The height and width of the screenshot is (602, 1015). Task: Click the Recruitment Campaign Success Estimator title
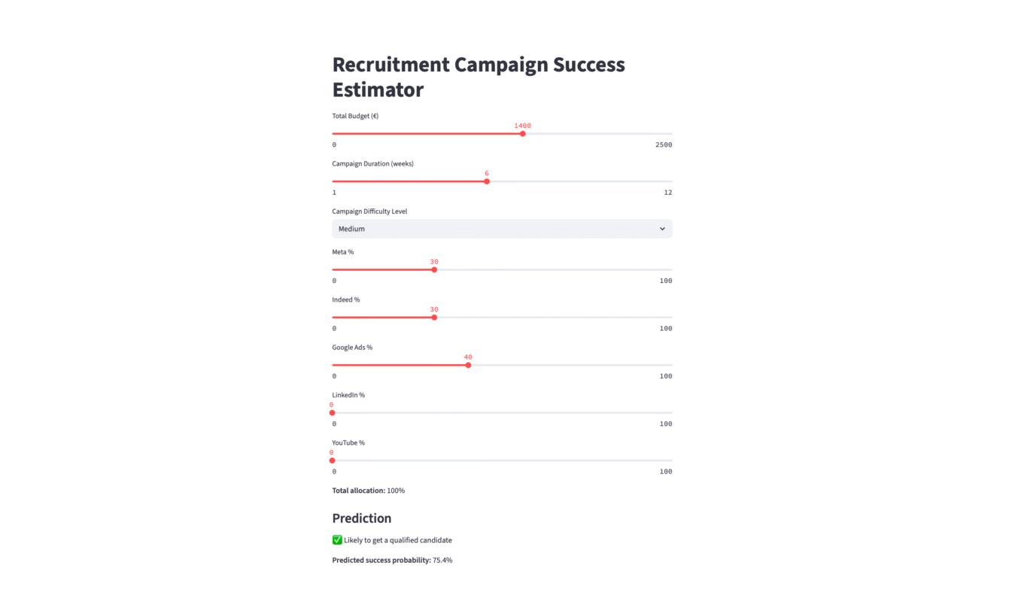pyautogui.click(x=479, y=77)
